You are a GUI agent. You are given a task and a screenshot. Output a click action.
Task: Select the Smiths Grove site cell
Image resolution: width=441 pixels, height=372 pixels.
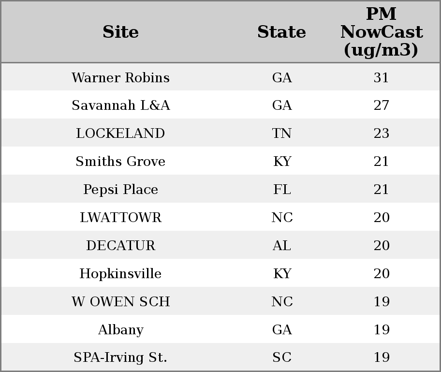click(120, 162)
